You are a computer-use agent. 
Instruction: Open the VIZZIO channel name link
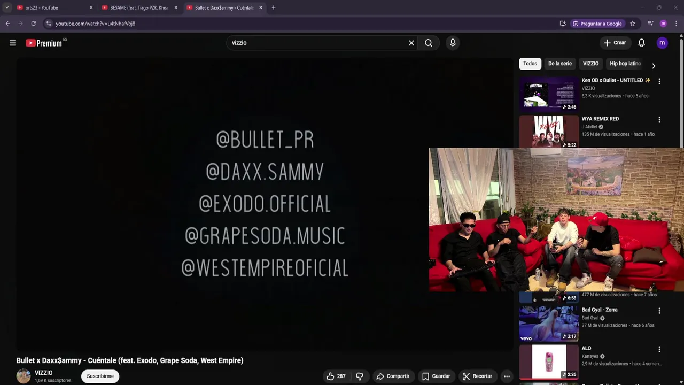[44, 373]
